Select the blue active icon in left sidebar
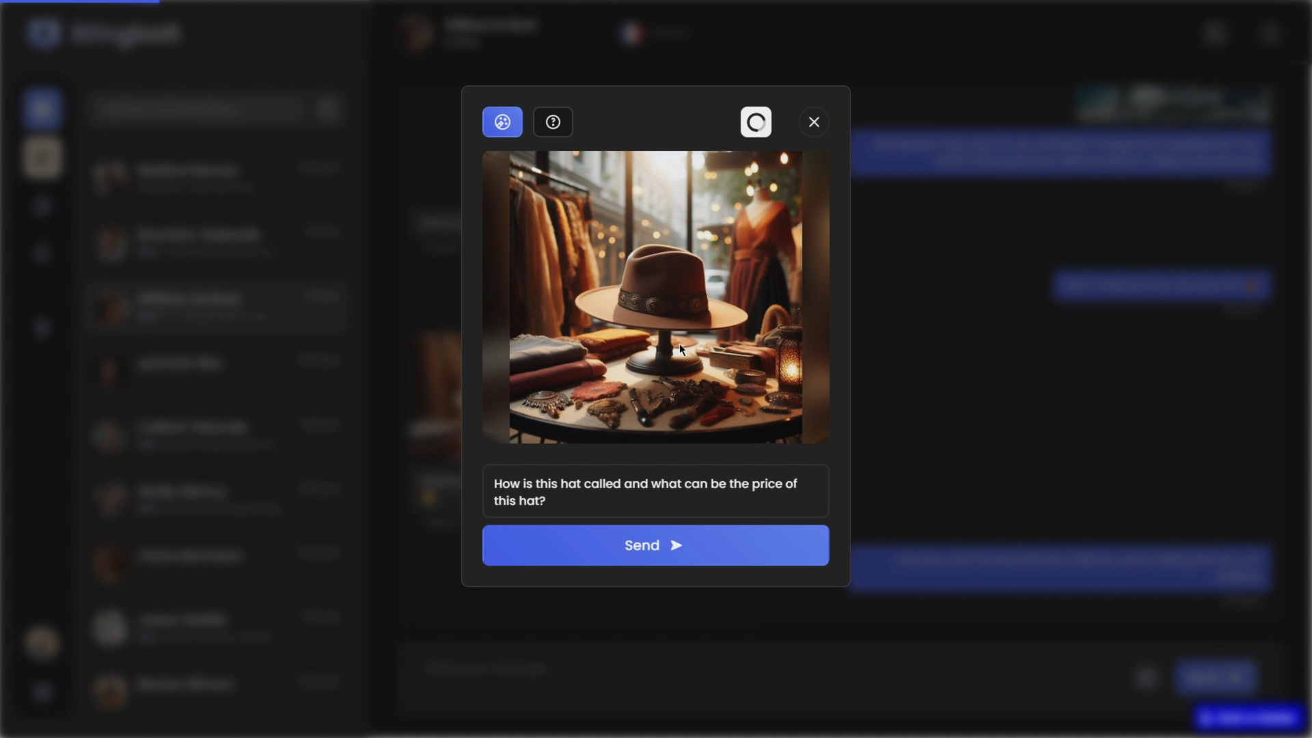1312x738 pixels. [42, 109]
